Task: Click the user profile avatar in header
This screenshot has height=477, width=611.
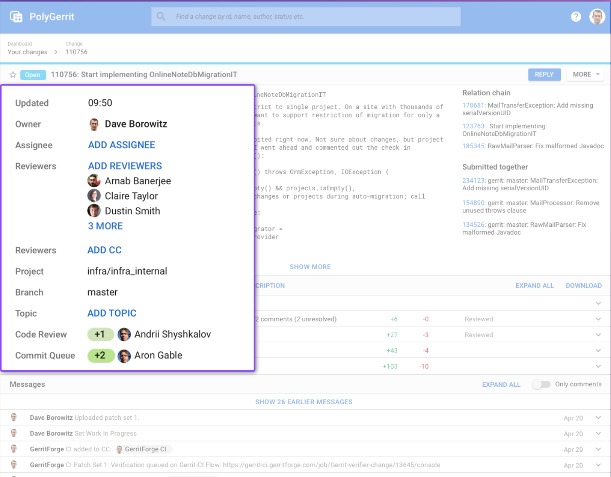Action: pos(597,17)
